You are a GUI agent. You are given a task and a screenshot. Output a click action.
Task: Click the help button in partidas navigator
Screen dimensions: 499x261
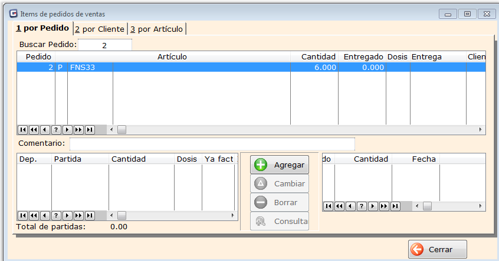point(56,216)
